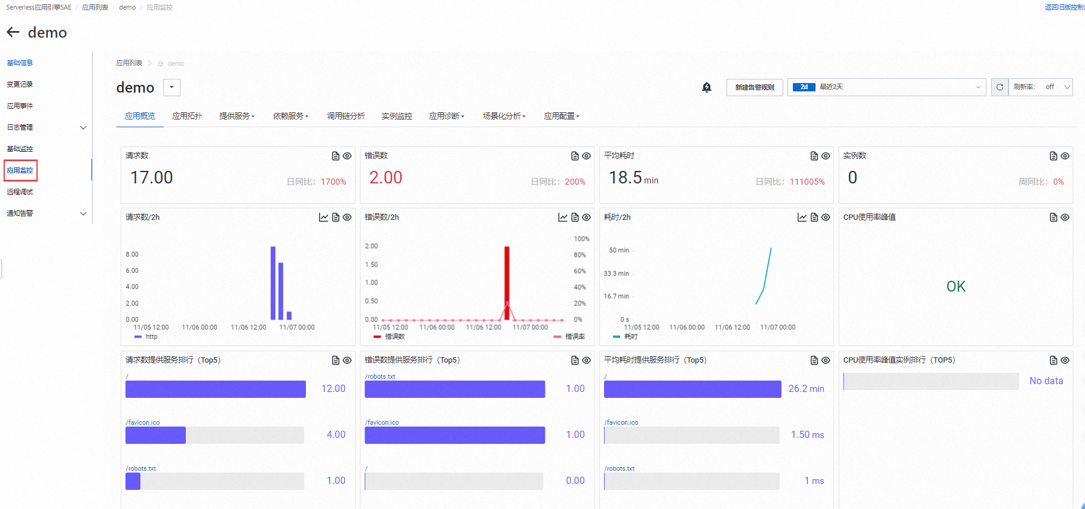
Task: Open the 提供服务 dropdown tab
Action: pyautogui.click(x=237, y=116)
